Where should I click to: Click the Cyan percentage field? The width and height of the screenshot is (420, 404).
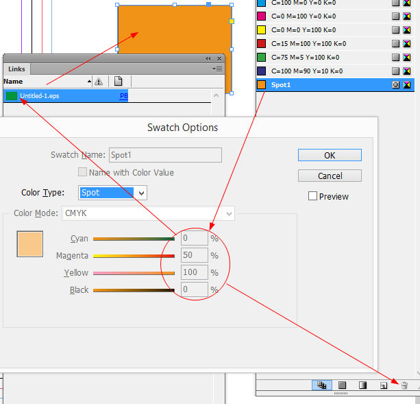[x=195, y=238]
